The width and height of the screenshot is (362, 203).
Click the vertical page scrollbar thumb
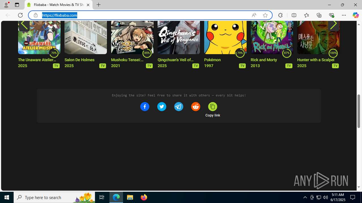tap(359, 111)
